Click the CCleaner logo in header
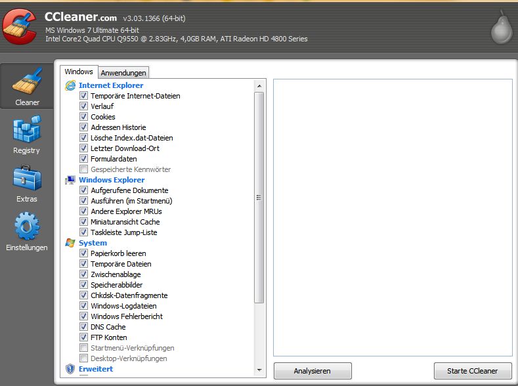The height and width of the screenshot is (386, 518). click(20, 26)
